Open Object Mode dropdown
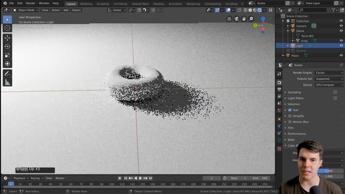This screenshot has width=345, height=194. (x=25, y=10)
